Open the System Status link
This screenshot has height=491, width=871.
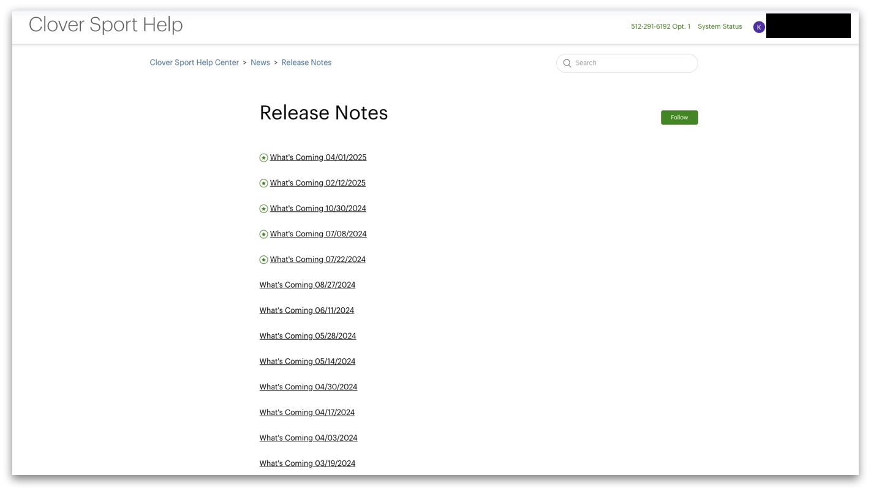[720, 27]
